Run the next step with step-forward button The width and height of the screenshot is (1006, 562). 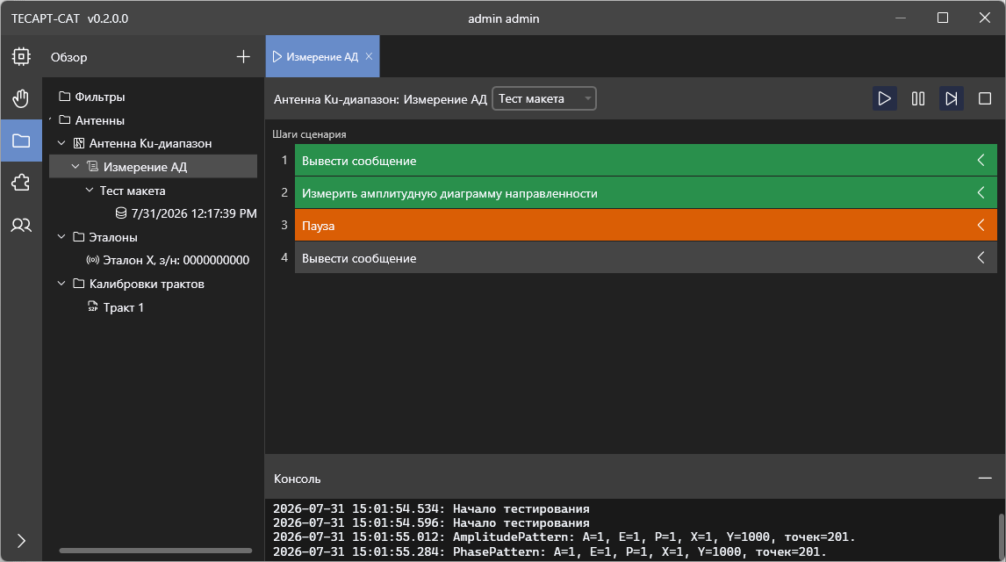pos(952,99)
